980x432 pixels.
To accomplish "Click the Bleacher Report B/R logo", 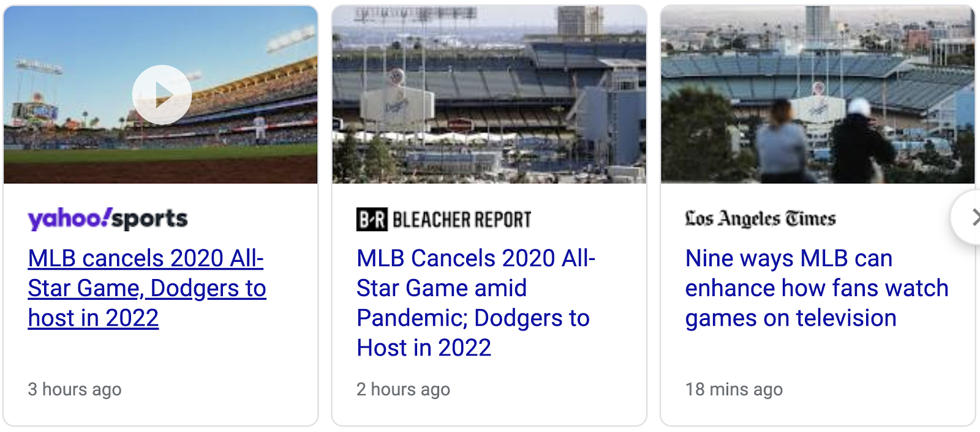I will [x=372, y=219].
